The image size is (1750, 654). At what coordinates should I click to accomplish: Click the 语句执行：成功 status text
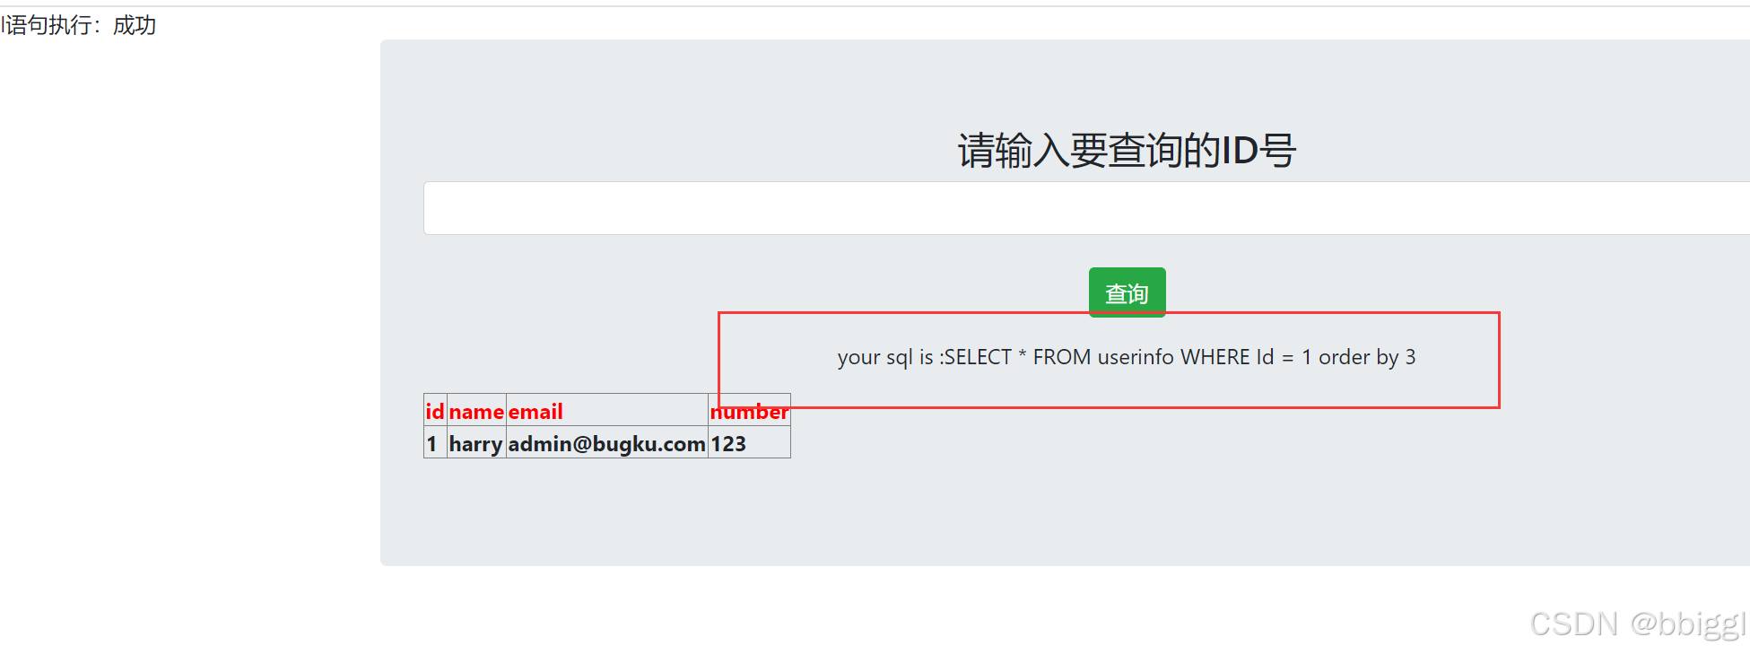[79, 25]
